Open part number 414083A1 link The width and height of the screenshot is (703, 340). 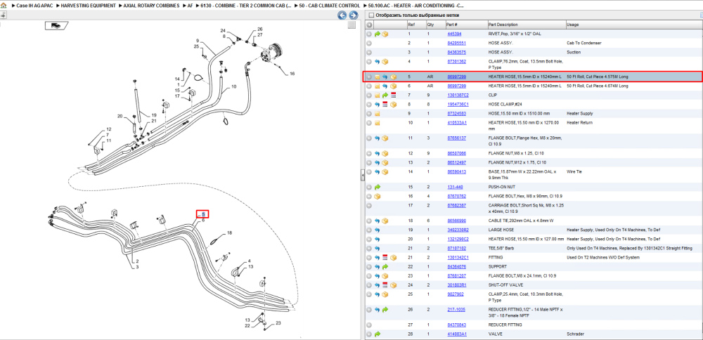coord(457,334)
